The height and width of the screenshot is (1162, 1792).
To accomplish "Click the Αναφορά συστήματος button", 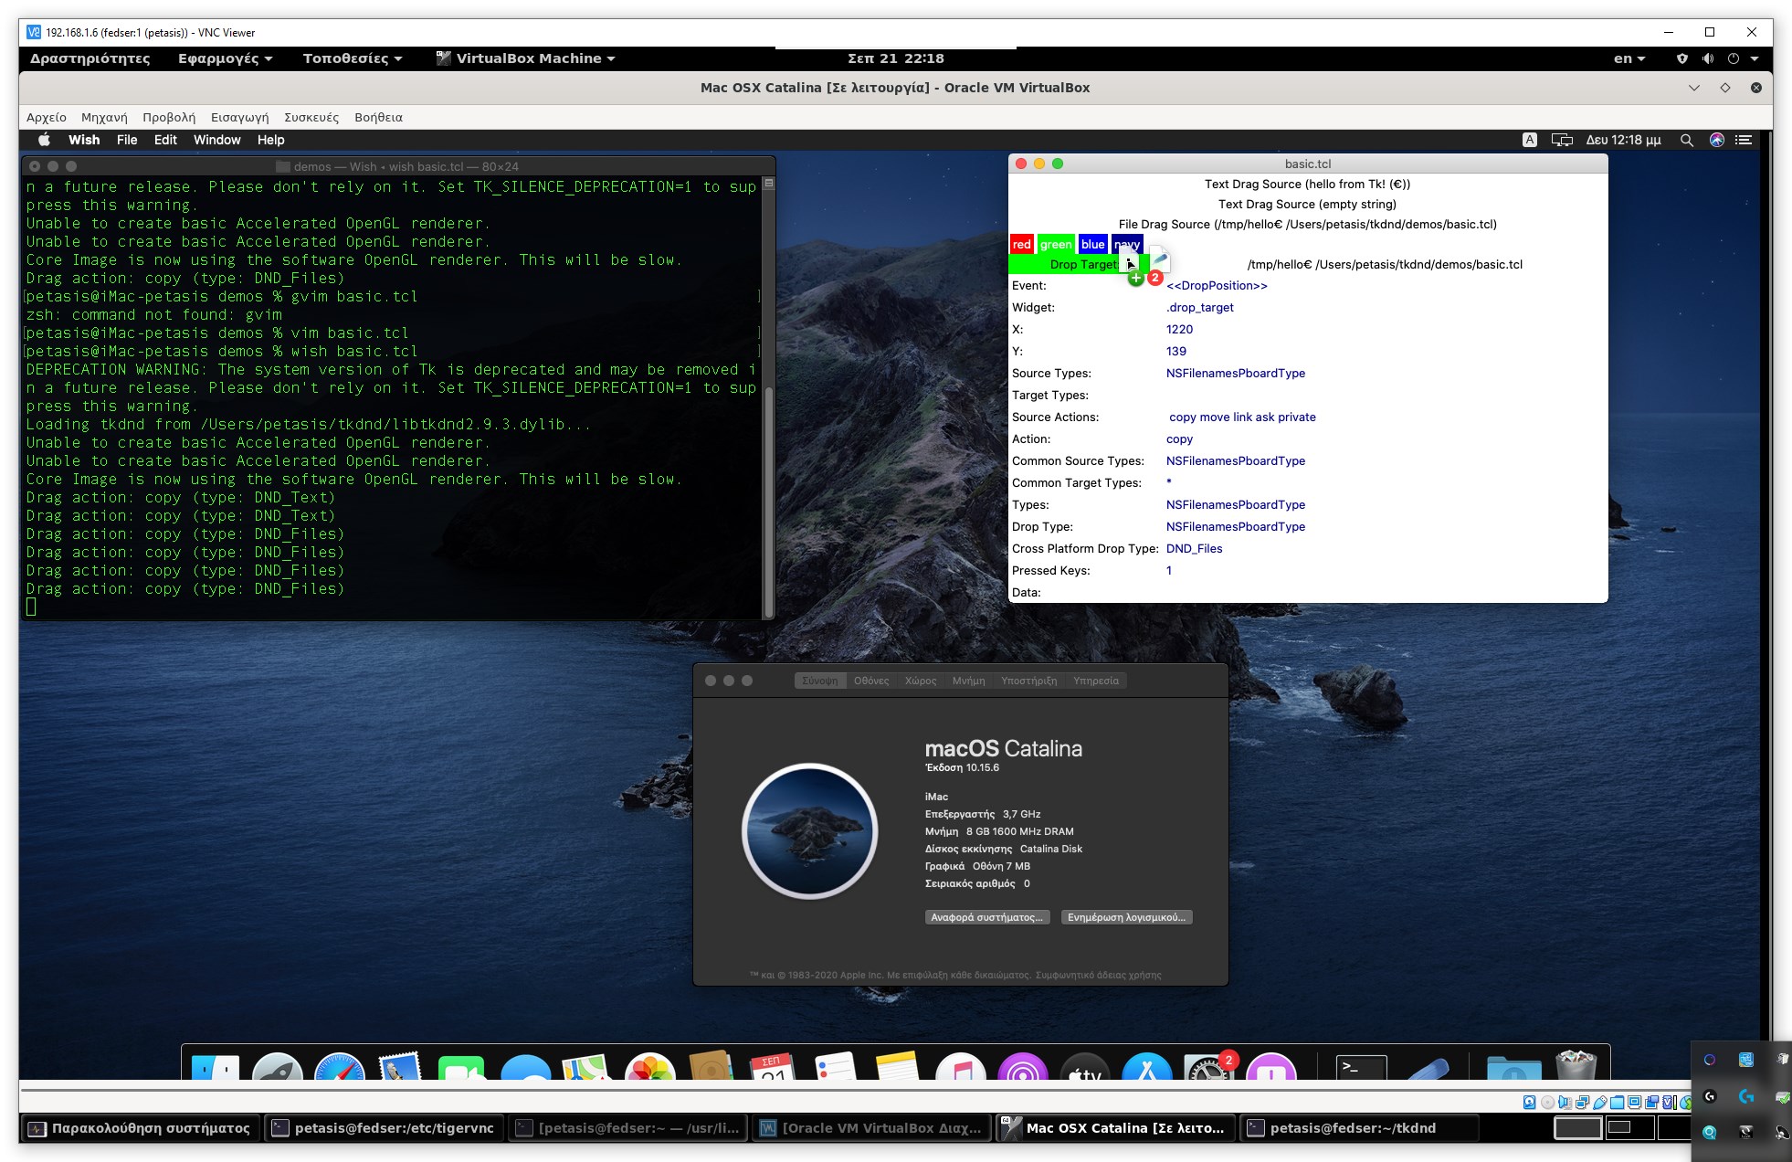I will pos(986,916).
